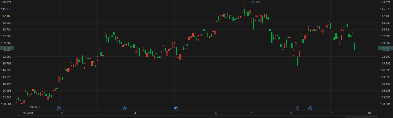Screen dimensions: 393x118
Task: Click the 148.577 value on right price axis
Action: 385,2
